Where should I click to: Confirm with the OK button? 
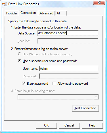tap(46, 125)
